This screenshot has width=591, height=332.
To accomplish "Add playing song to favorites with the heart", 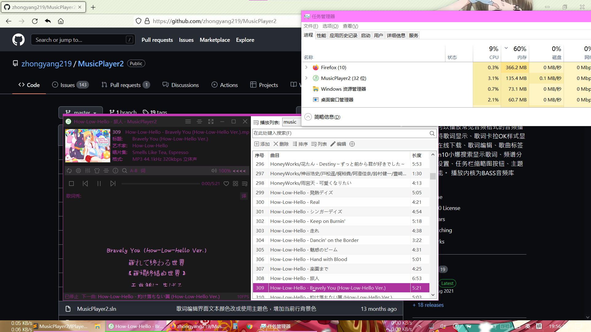I will tap(226, 184).
